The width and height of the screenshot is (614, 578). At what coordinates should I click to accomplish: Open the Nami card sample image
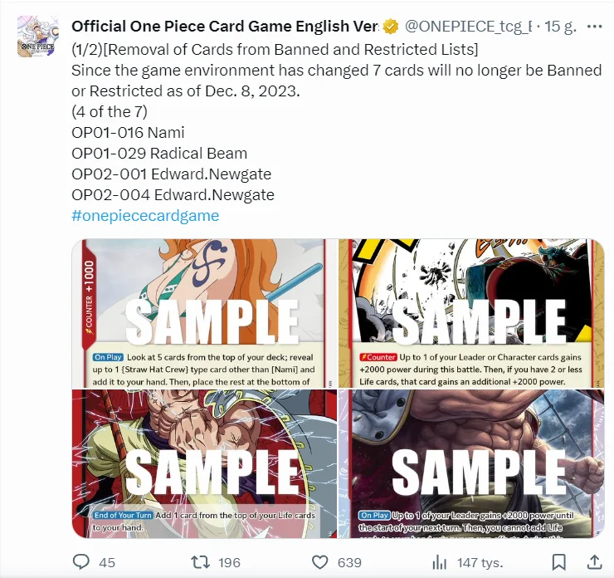[x=204, y=313]
